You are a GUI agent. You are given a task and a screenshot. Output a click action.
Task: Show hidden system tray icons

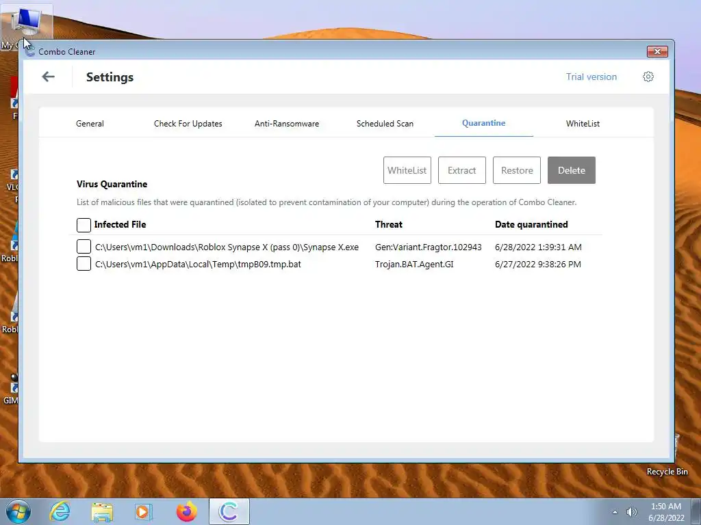615,512
